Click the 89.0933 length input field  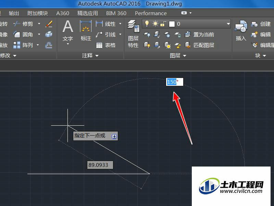click(100, 165)
